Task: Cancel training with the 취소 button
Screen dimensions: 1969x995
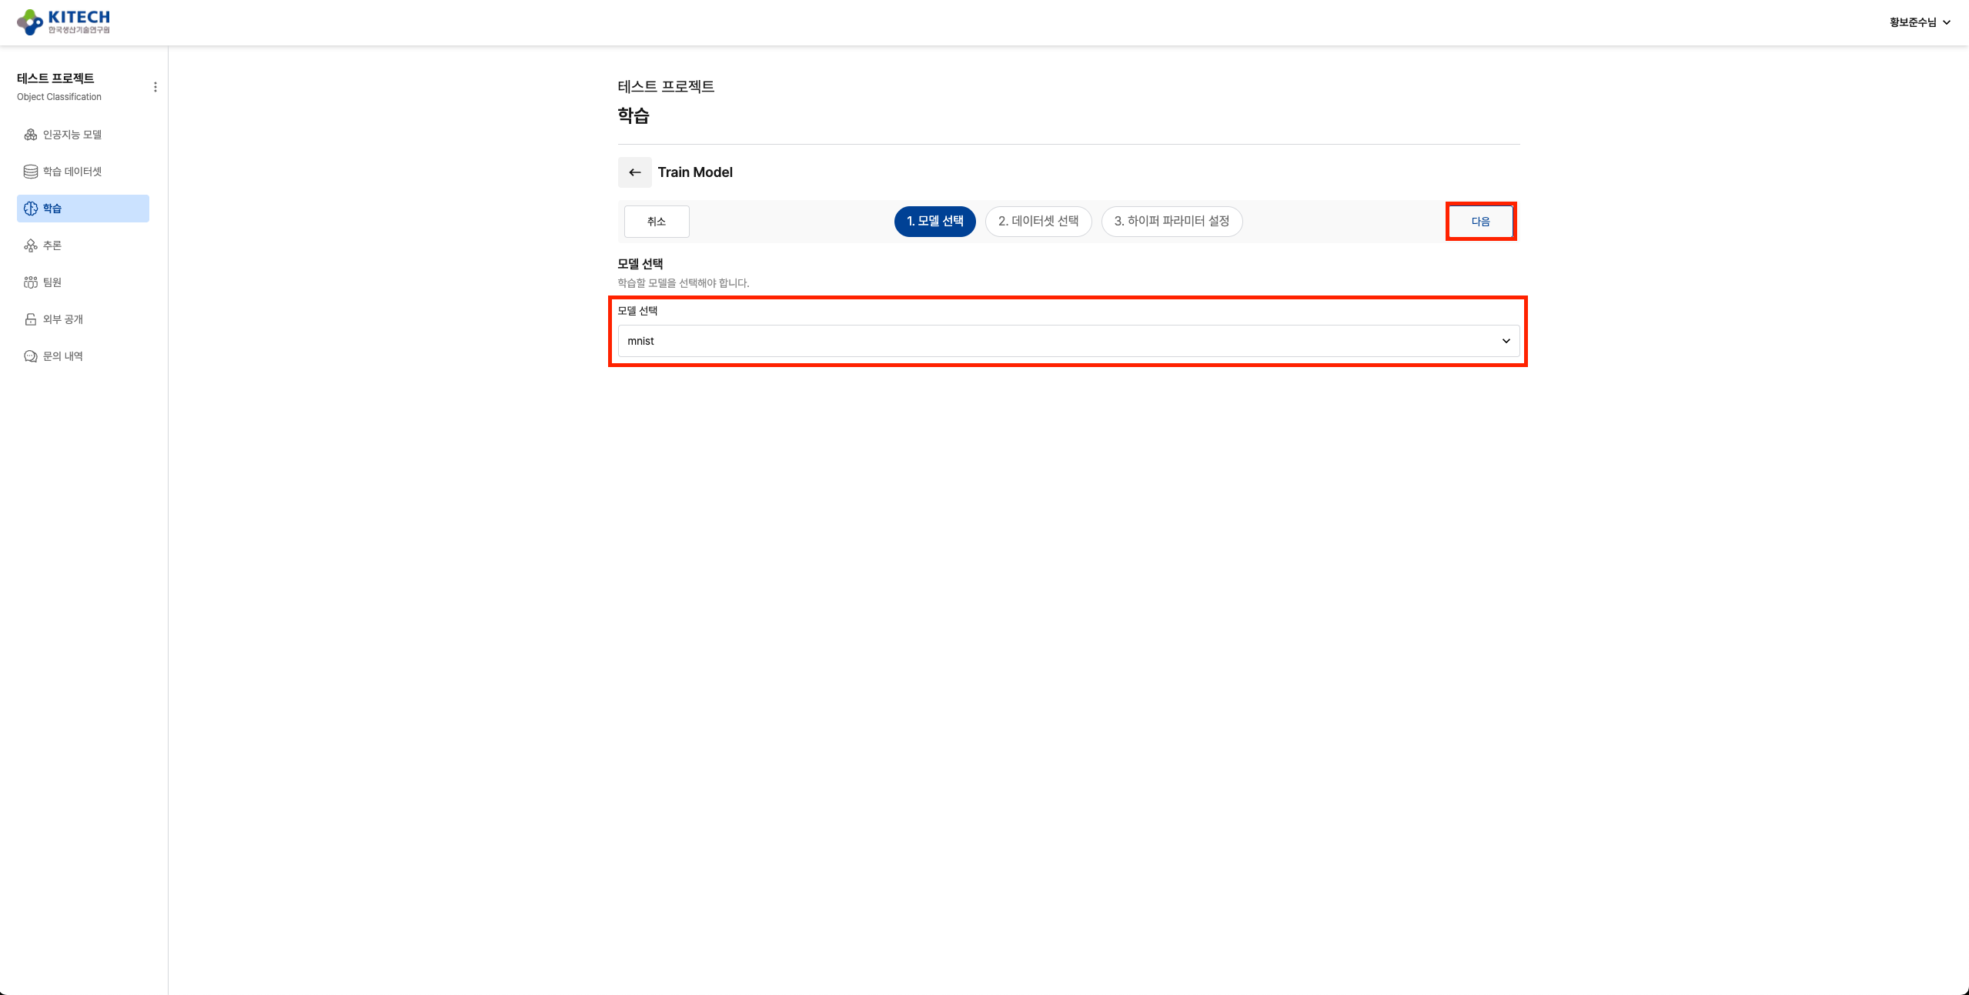Action: (x=655, y=221)
